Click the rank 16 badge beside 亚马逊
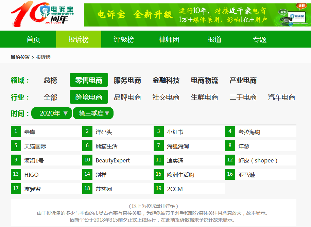 pos(230,174)
